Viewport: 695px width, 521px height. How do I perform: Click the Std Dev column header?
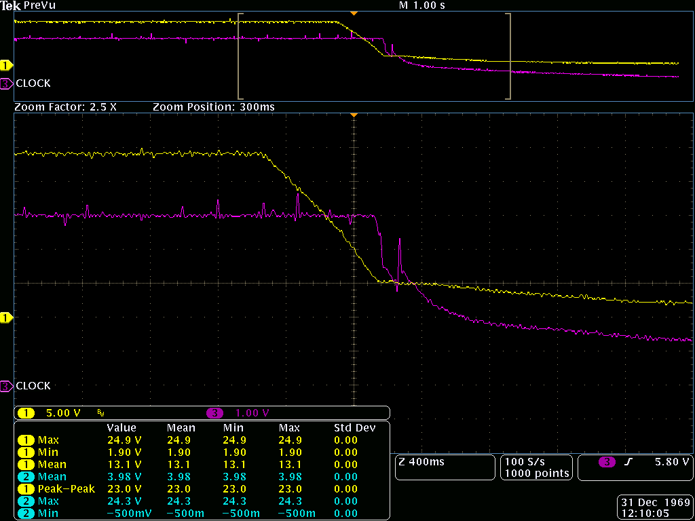click(x=354, y=428)
